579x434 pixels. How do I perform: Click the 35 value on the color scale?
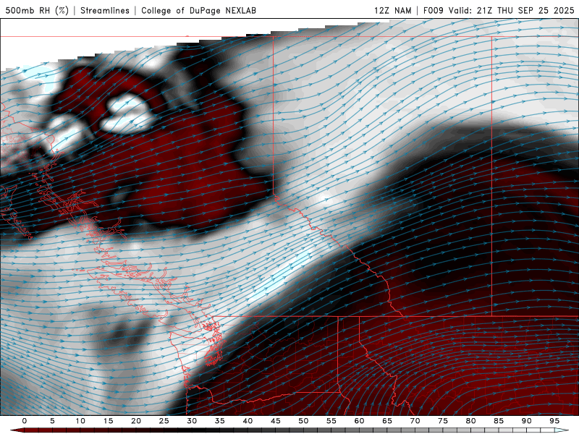click(220, 421)
